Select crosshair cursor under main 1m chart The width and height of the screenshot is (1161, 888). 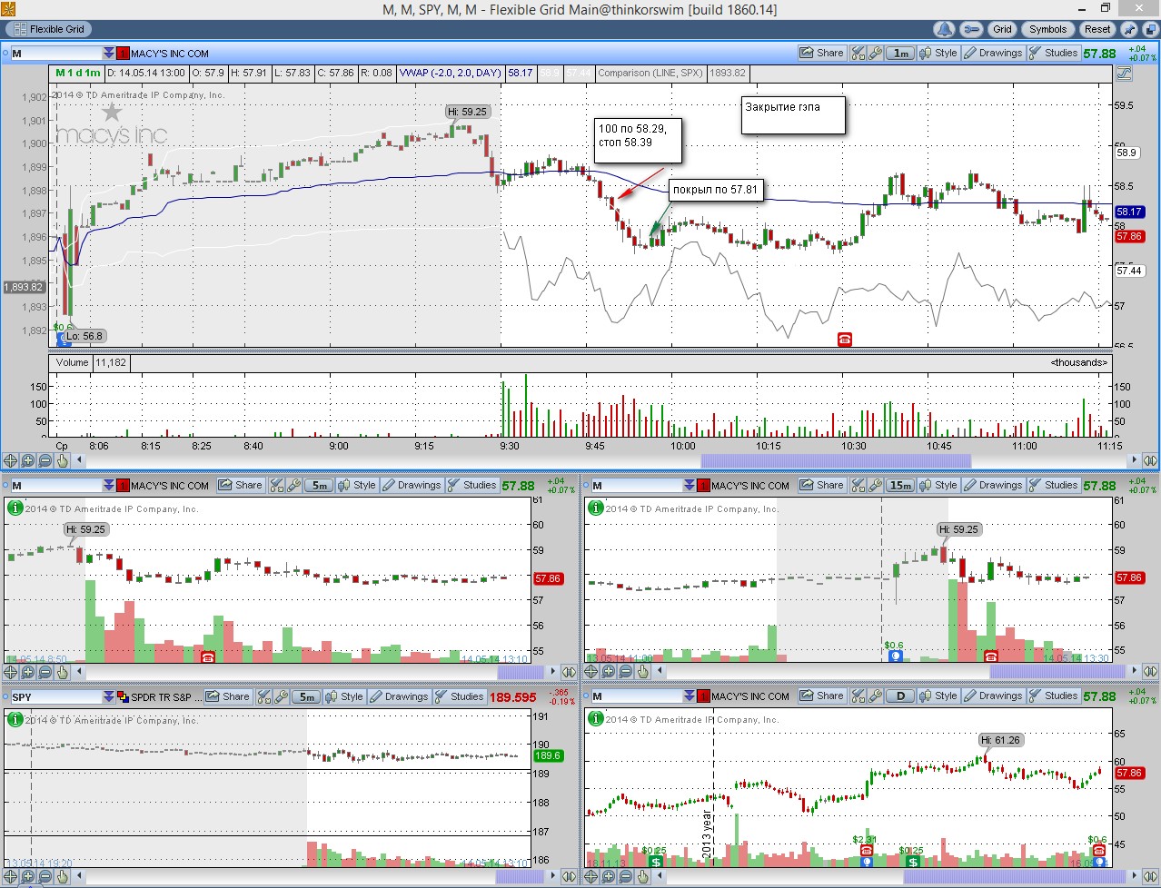click(10, 460)
